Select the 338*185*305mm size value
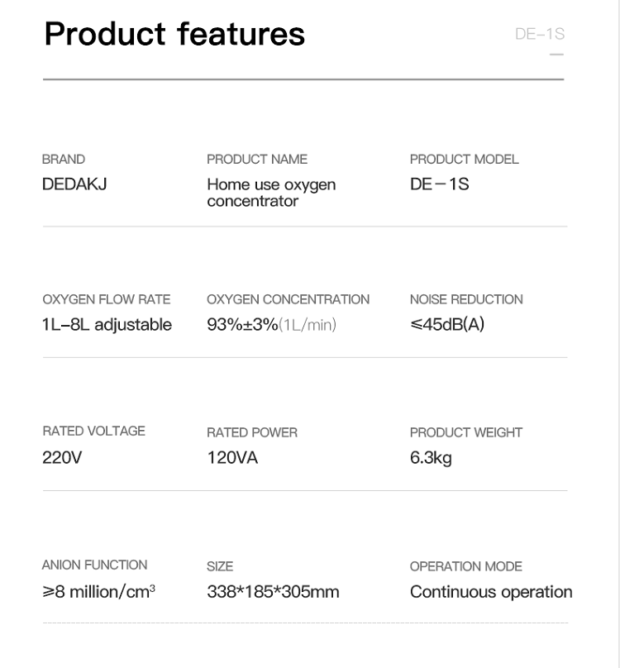620x668 pixels. (273, 592)
